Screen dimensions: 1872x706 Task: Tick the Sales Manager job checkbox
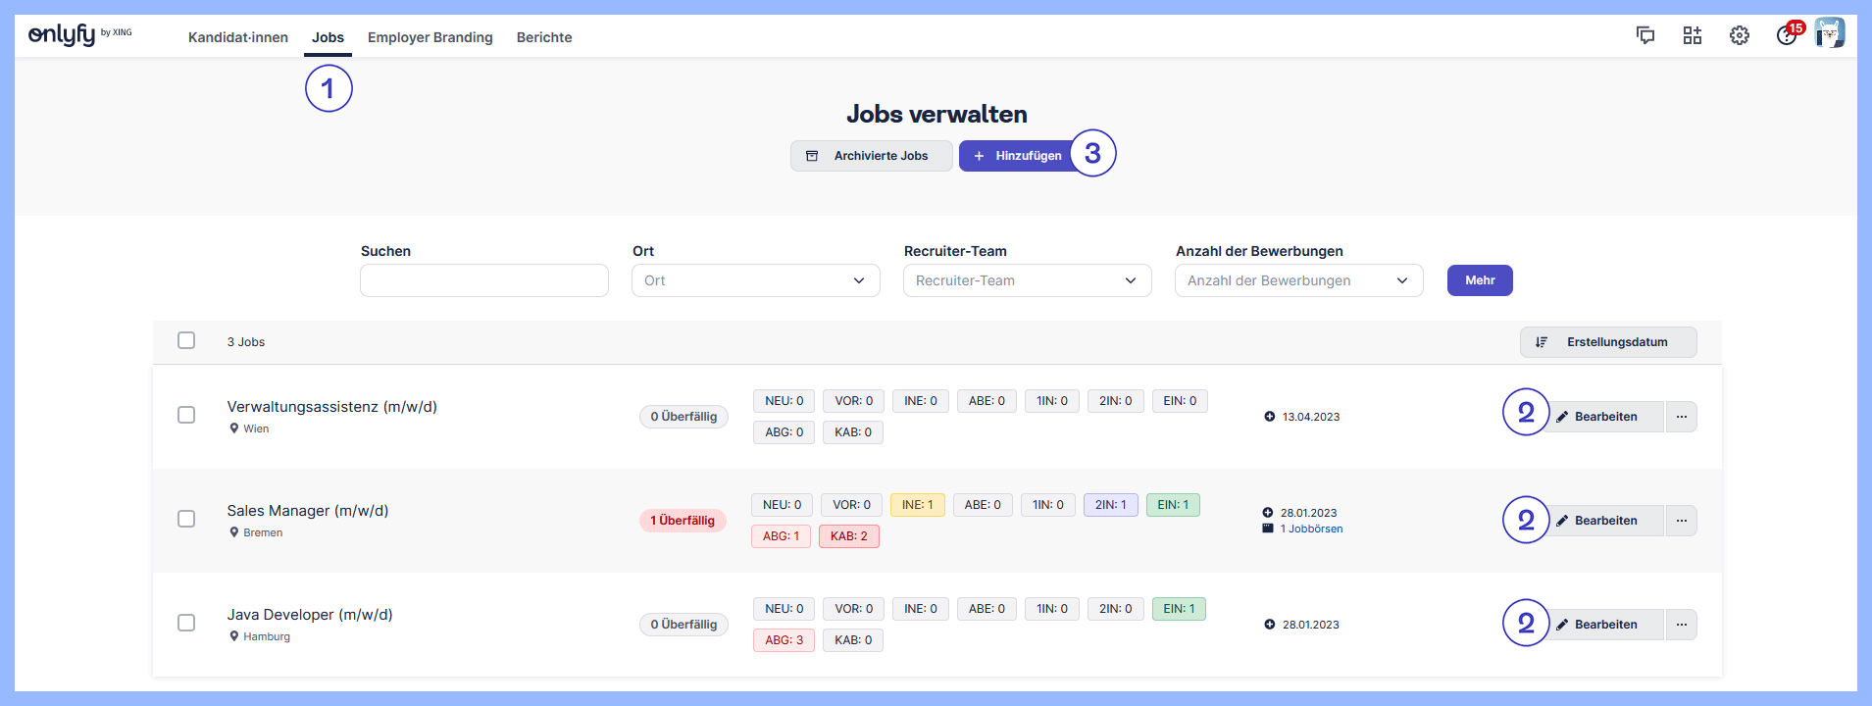[186, 519]
